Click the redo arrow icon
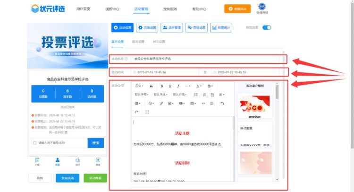Screen dimensions: 354x192 (137, 112)
